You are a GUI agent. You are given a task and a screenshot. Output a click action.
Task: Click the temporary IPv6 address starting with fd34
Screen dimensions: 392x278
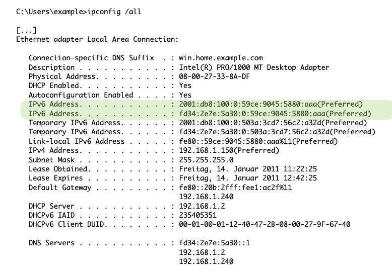click(x=277, y=132)
